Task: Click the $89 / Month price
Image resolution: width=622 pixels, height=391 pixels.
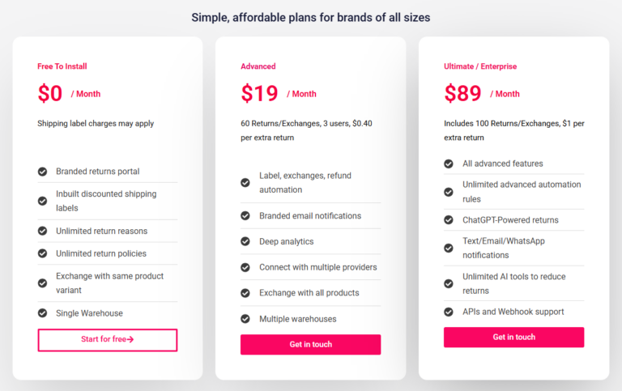Action: pyautogui.click(x=481, y=94)
